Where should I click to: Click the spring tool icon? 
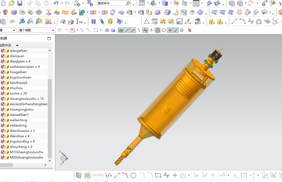[x=102, y=22]
